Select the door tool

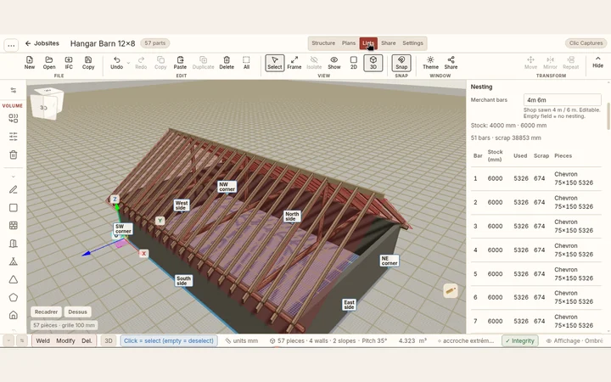tap(14, 244)
